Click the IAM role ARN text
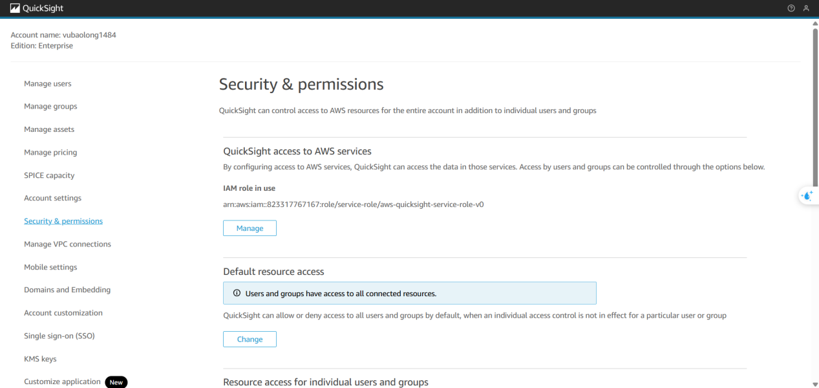This screenshot has height=388, width=819. coord(354,204)
